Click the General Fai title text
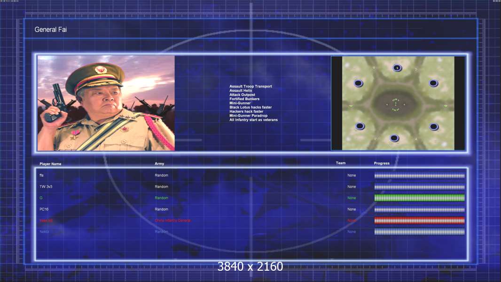501x282 pixels. pos(50,30)
